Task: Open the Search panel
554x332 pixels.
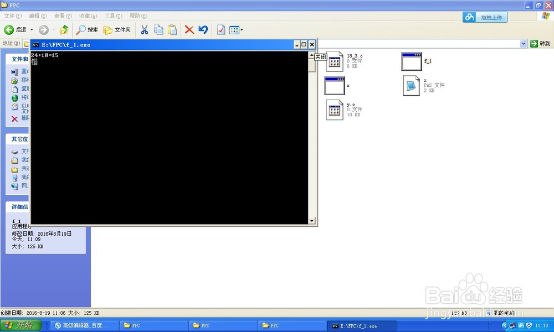Action: coord(87,30)
